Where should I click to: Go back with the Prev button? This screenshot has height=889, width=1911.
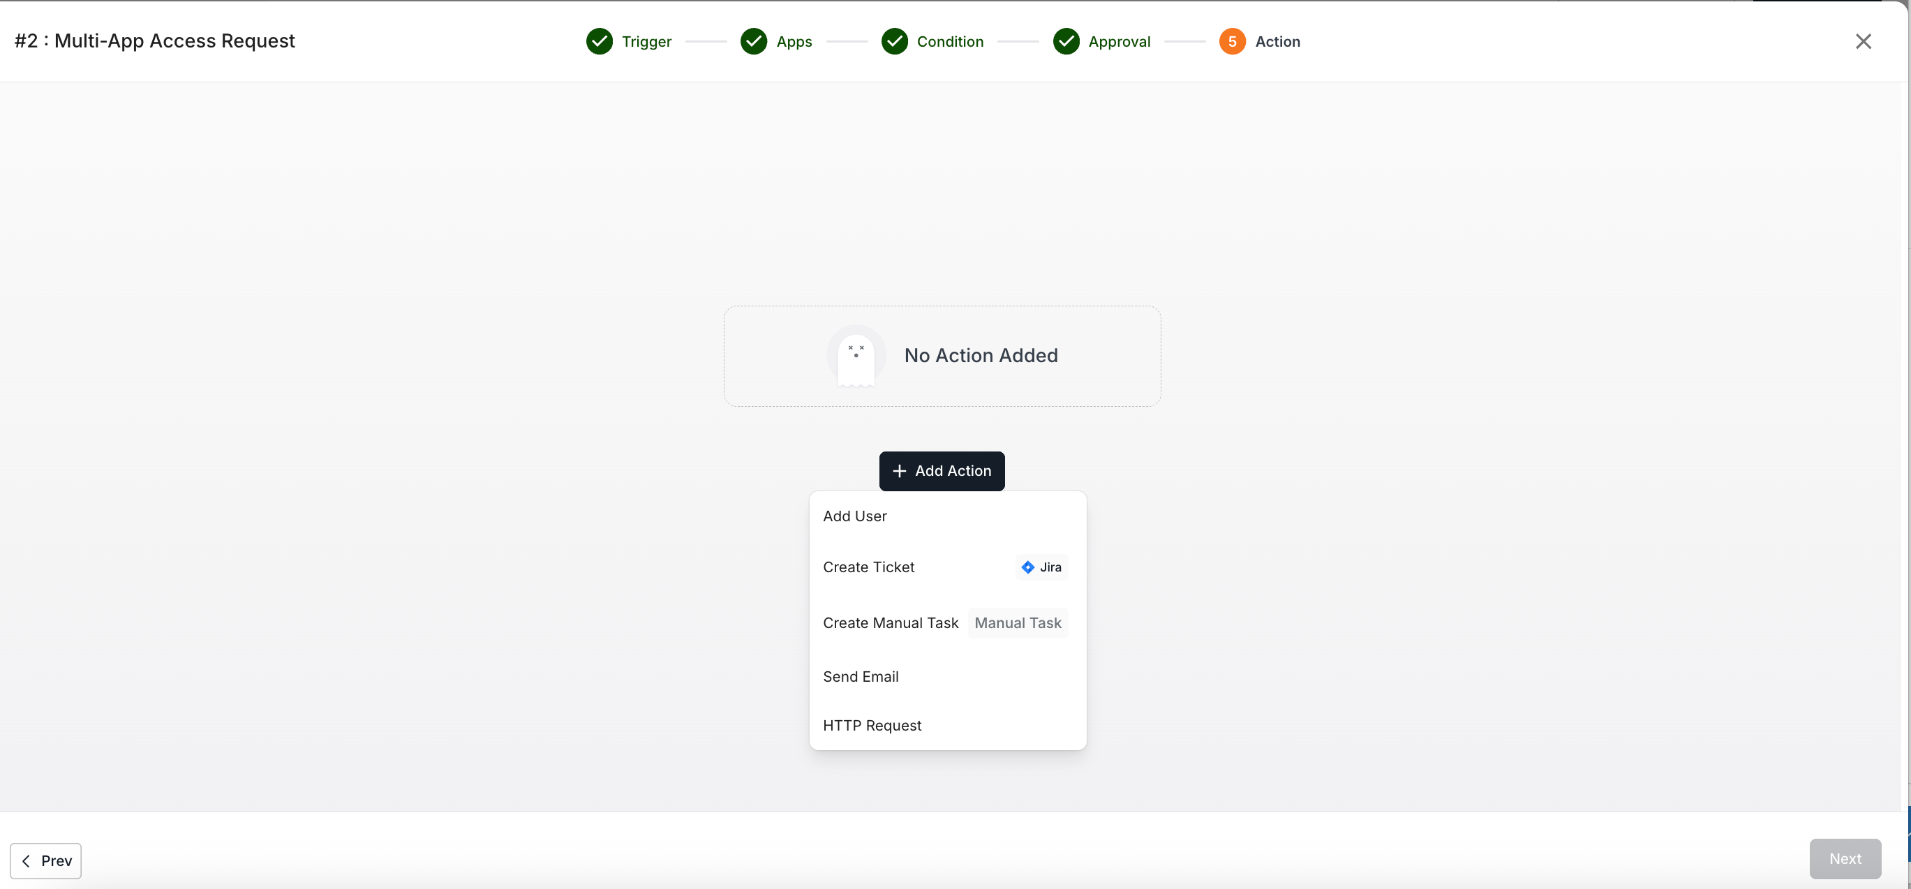(46, 860)
